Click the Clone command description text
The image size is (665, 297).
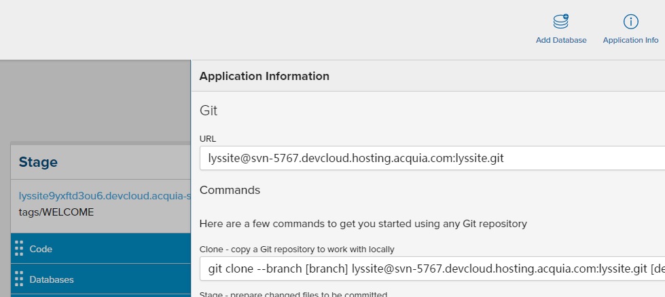coord(297,249)
